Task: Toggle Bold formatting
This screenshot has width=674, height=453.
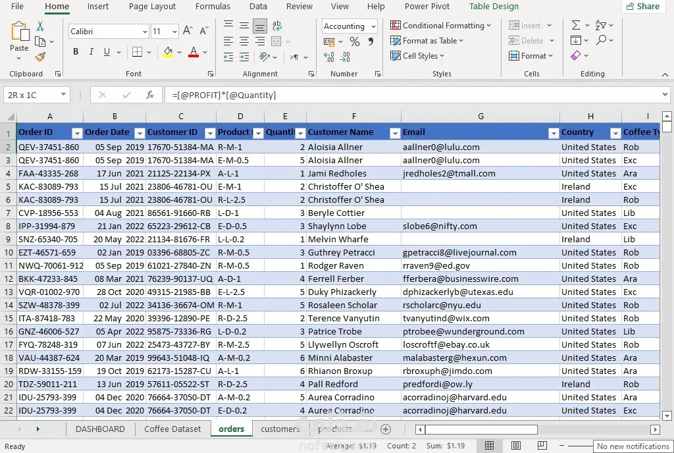Action: [x=76, y=52]
